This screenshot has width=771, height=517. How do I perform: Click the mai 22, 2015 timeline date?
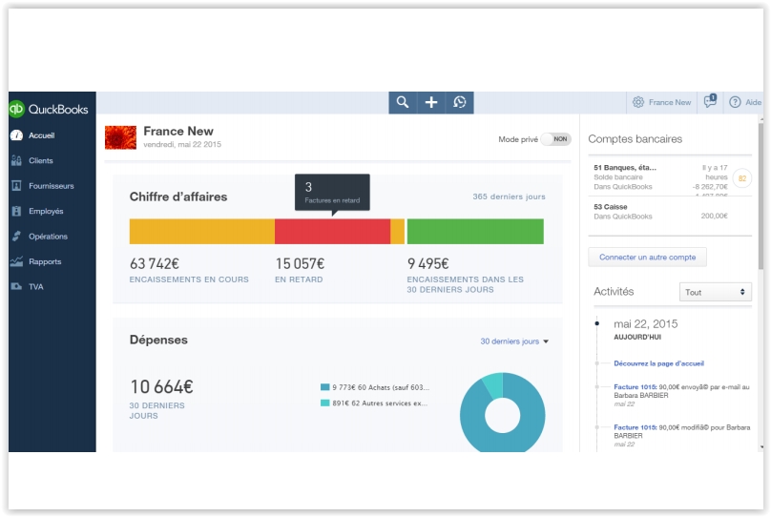coord(645,324)
